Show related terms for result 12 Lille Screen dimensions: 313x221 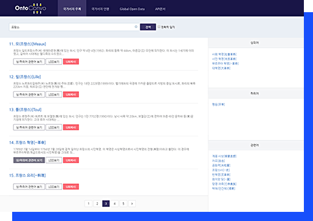click(x=29, y=94)
